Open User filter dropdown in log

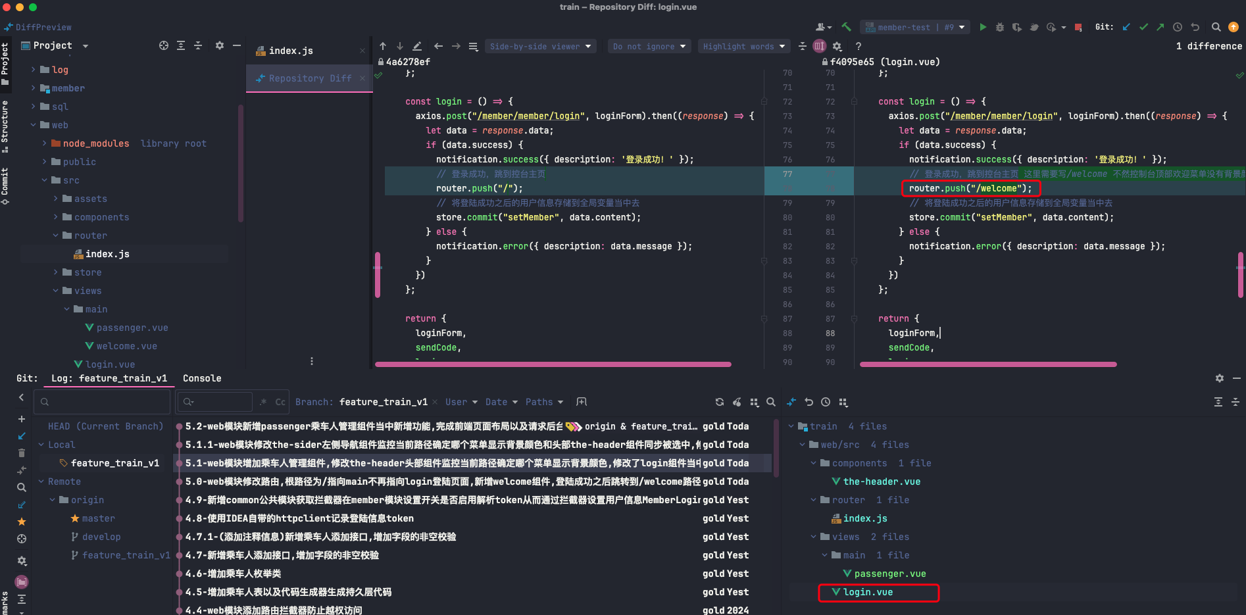click(x=461, y=402)
